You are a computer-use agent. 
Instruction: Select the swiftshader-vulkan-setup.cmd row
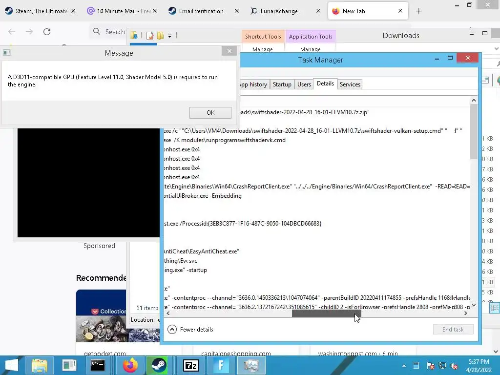(317, 131)
